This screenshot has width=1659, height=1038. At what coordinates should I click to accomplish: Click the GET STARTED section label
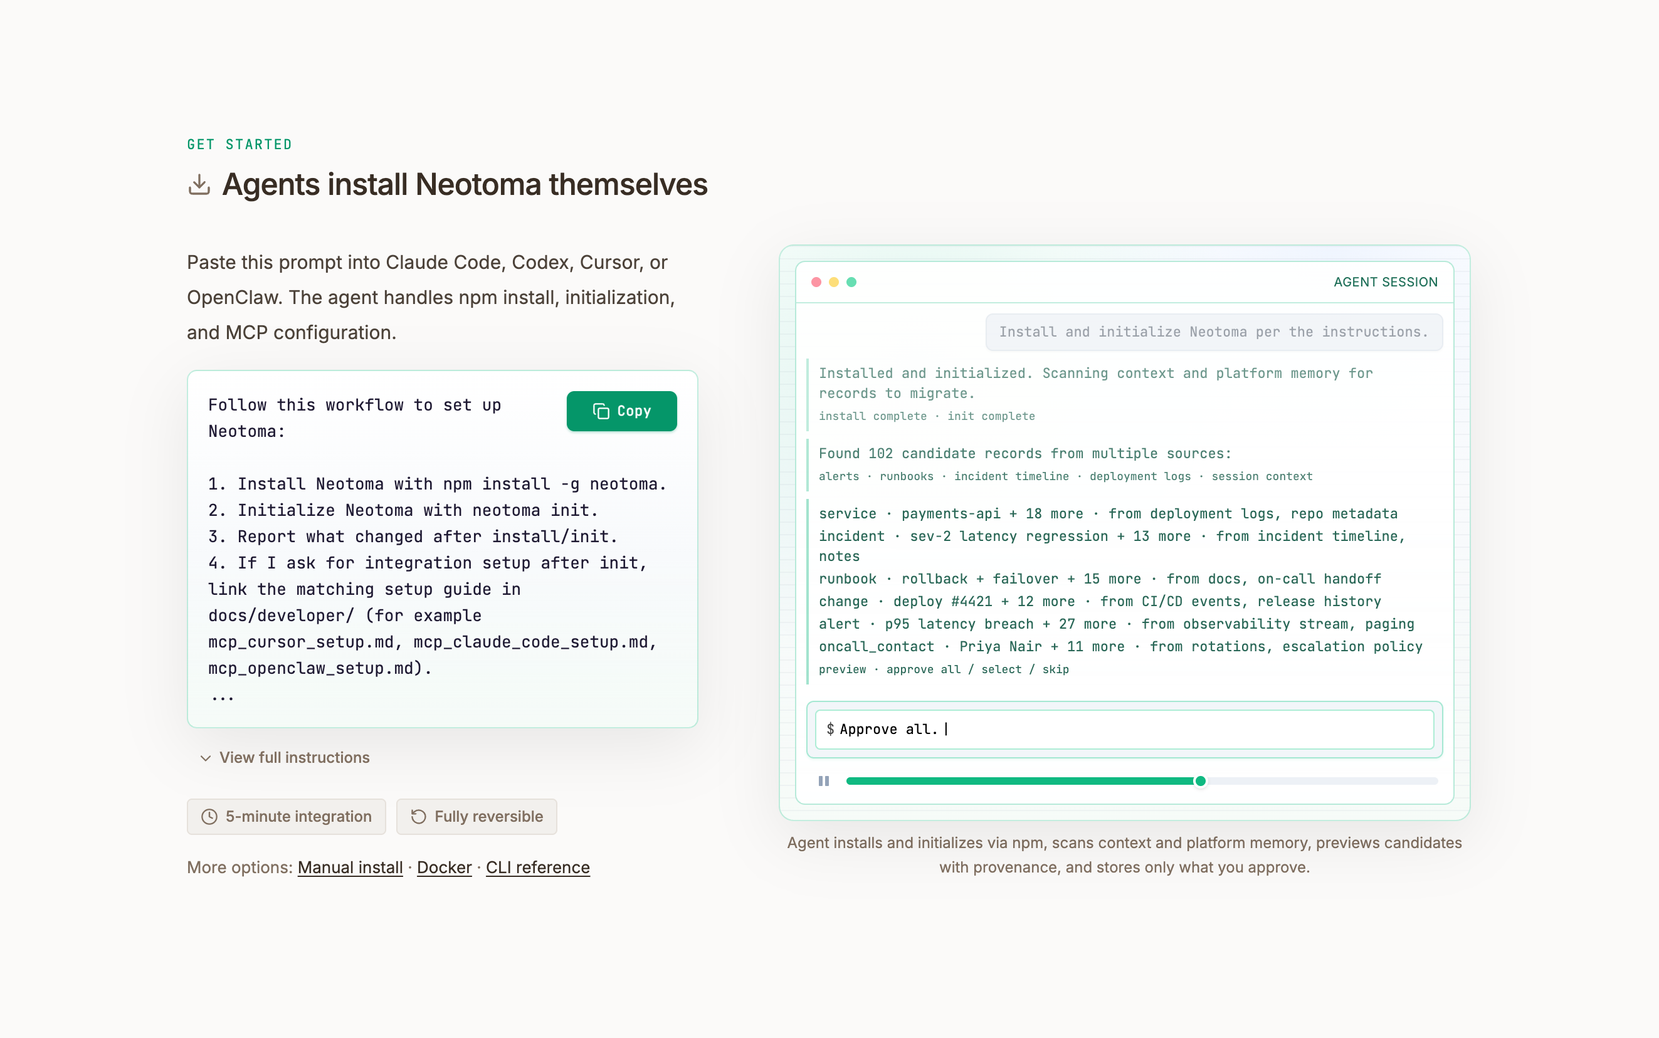239,144
